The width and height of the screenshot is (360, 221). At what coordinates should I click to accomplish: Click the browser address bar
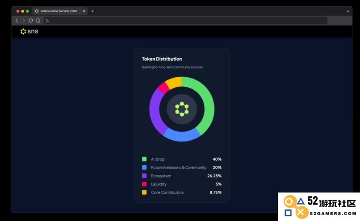coord(185,21)
